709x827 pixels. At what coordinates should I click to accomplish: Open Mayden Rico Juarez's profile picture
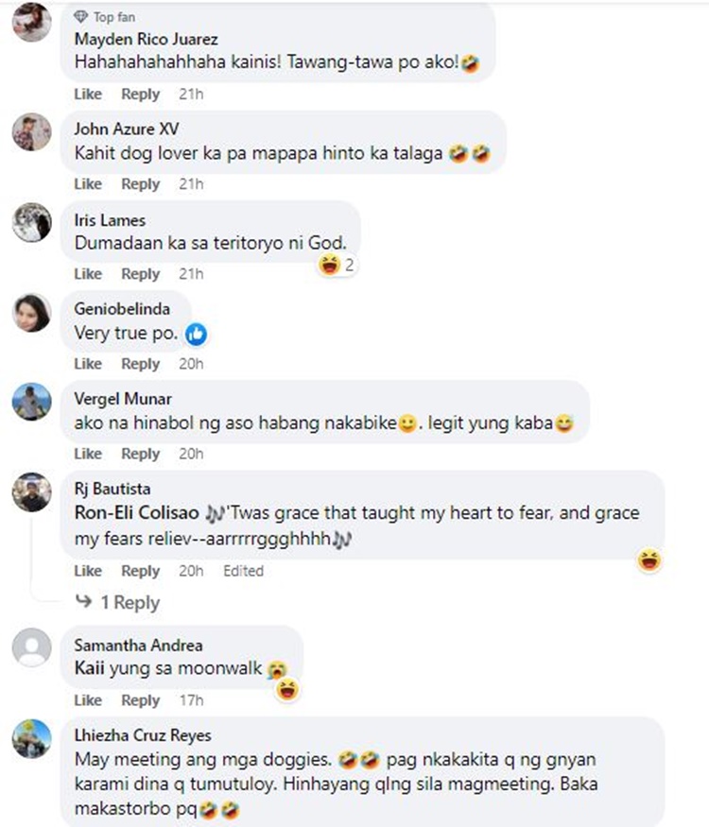[x=31, y=23]
